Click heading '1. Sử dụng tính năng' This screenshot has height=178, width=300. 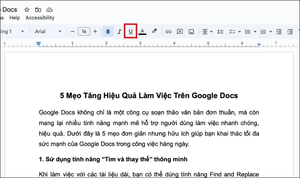(x=113, y=159)
